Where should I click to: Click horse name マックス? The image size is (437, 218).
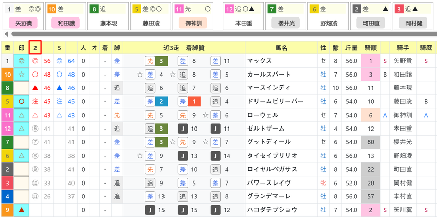click(x=259, y=61)
